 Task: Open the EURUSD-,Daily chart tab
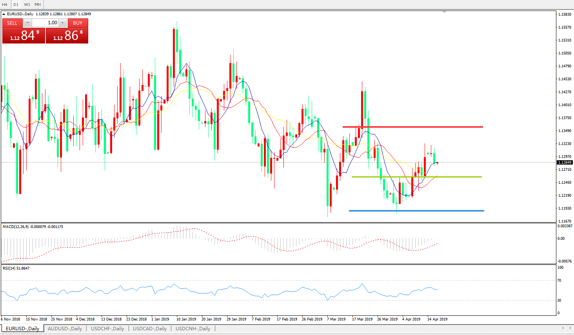tap(22, 328)
